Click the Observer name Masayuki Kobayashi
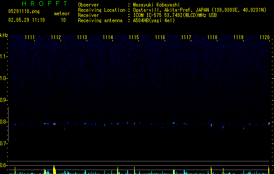 156,5
